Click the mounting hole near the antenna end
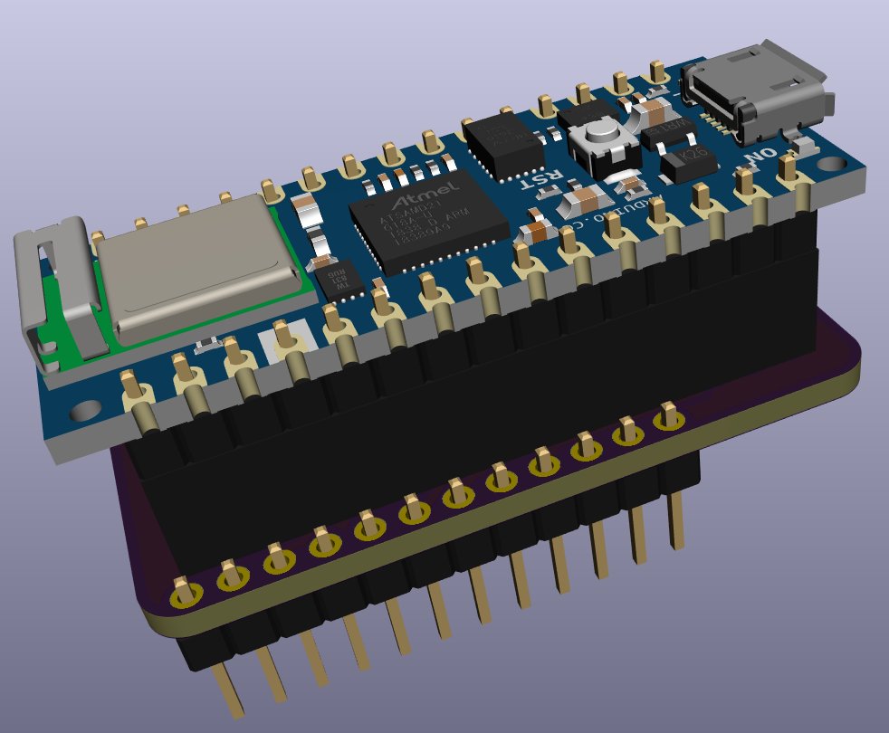The image size is (889, 733). coord(85,409)
